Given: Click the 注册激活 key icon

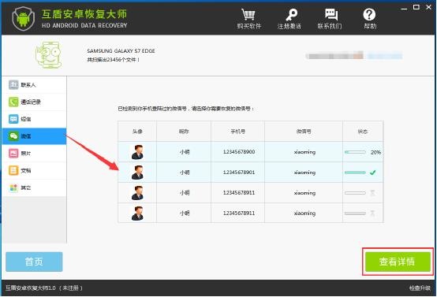Looking at the screenshot, I should click(x=291, y=14).
